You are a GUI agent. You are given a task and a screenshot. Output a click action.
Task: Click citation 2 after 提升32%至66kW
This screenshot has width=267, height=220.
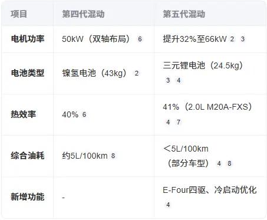coord(232,39)
